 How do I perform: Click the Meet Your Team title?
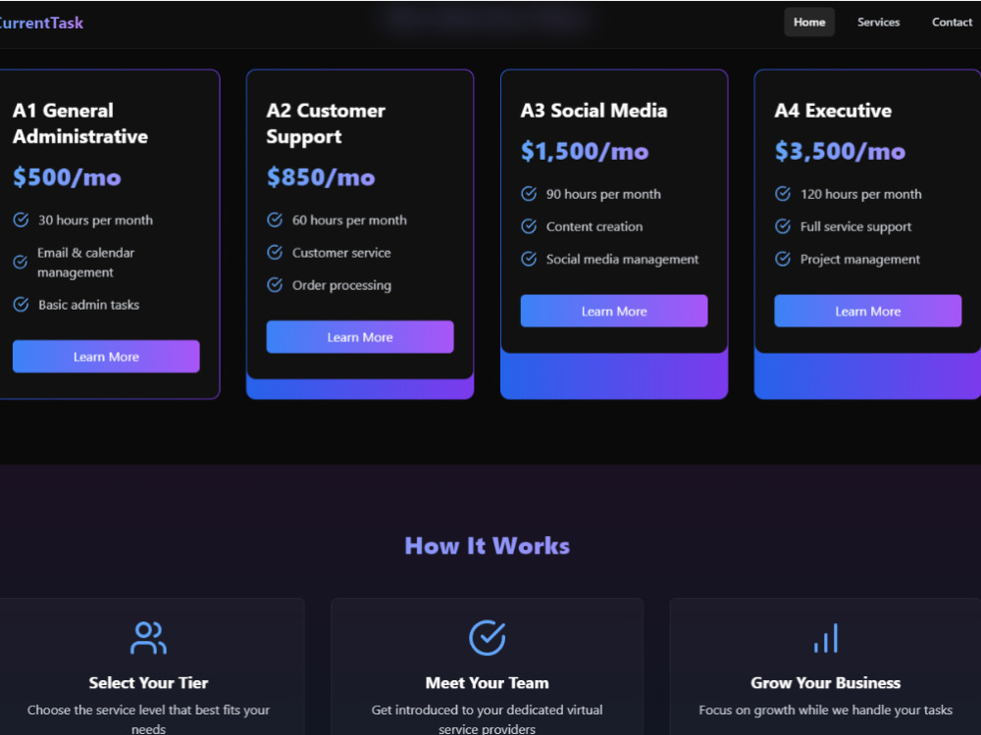487,682
